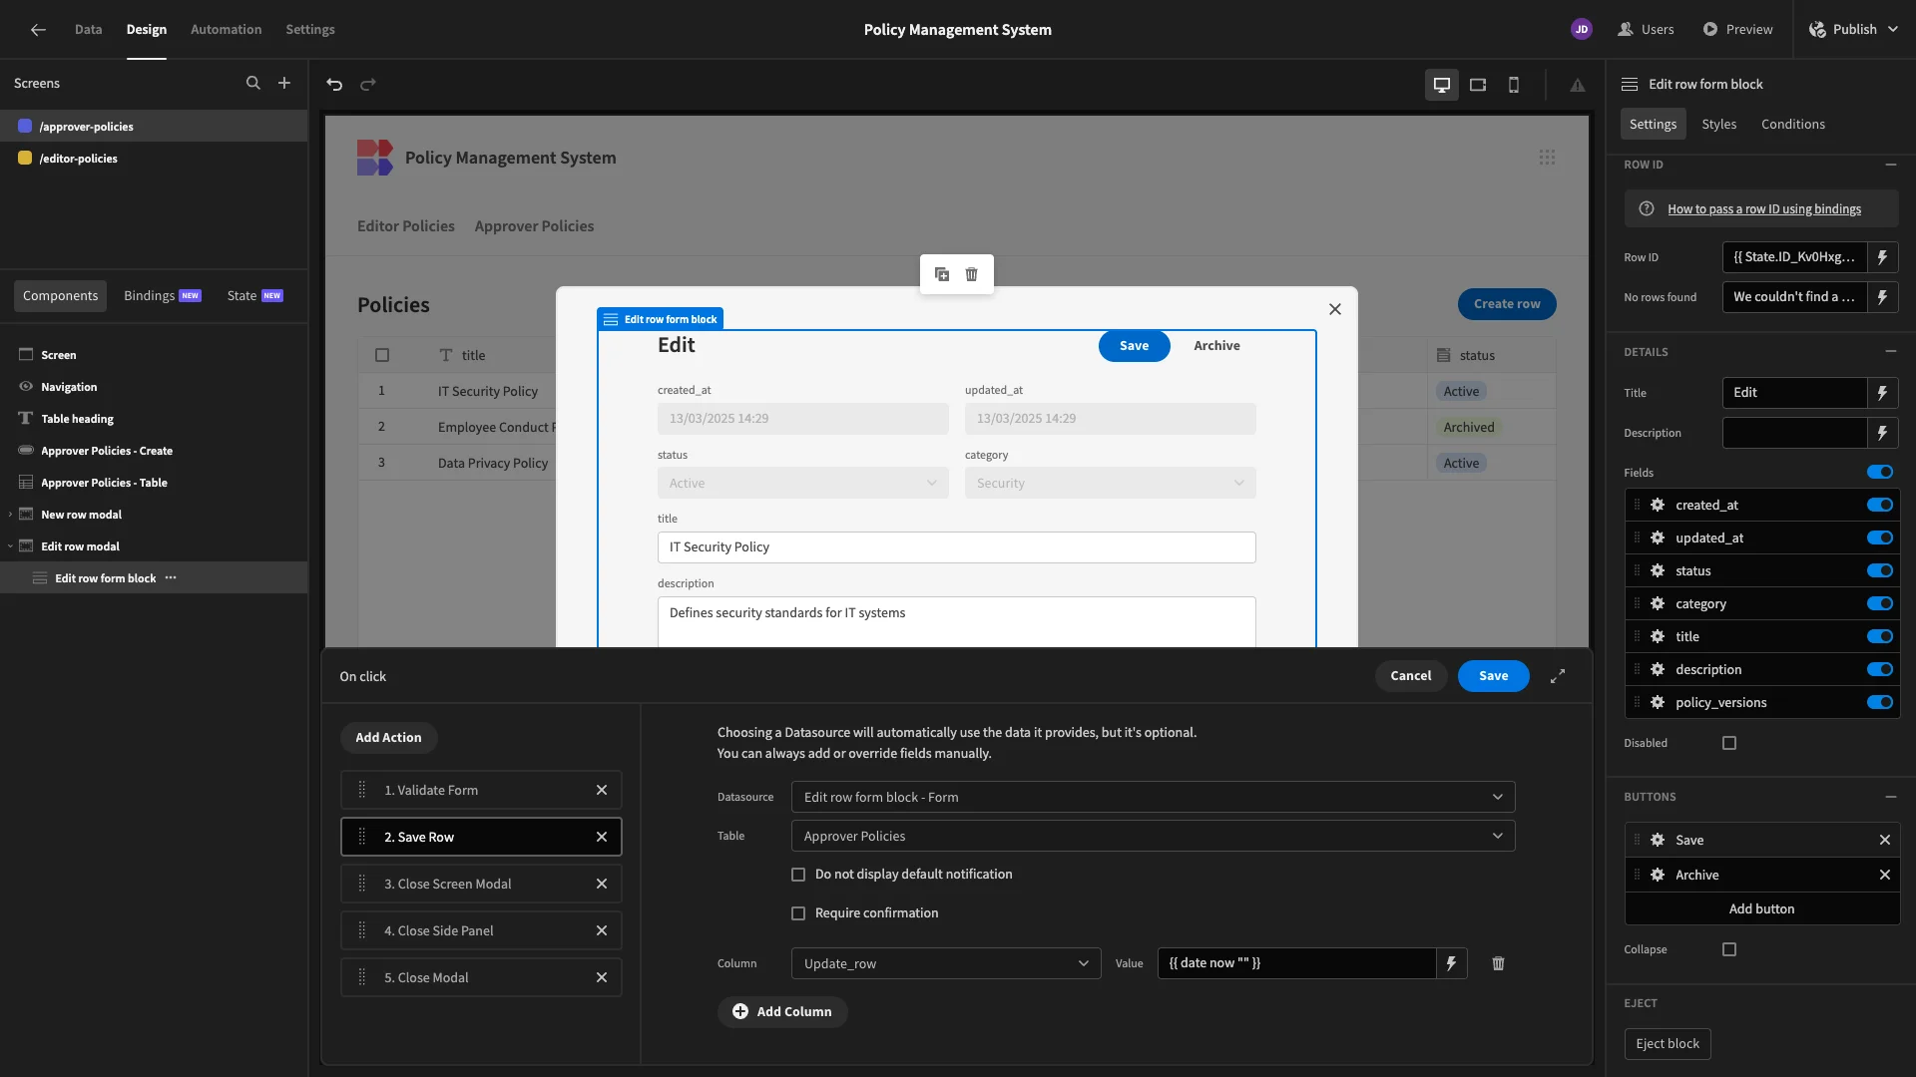The image size is (1916, 1077).
Task: Toggle all Fields switch
Action: click(x=1880, y=472)
